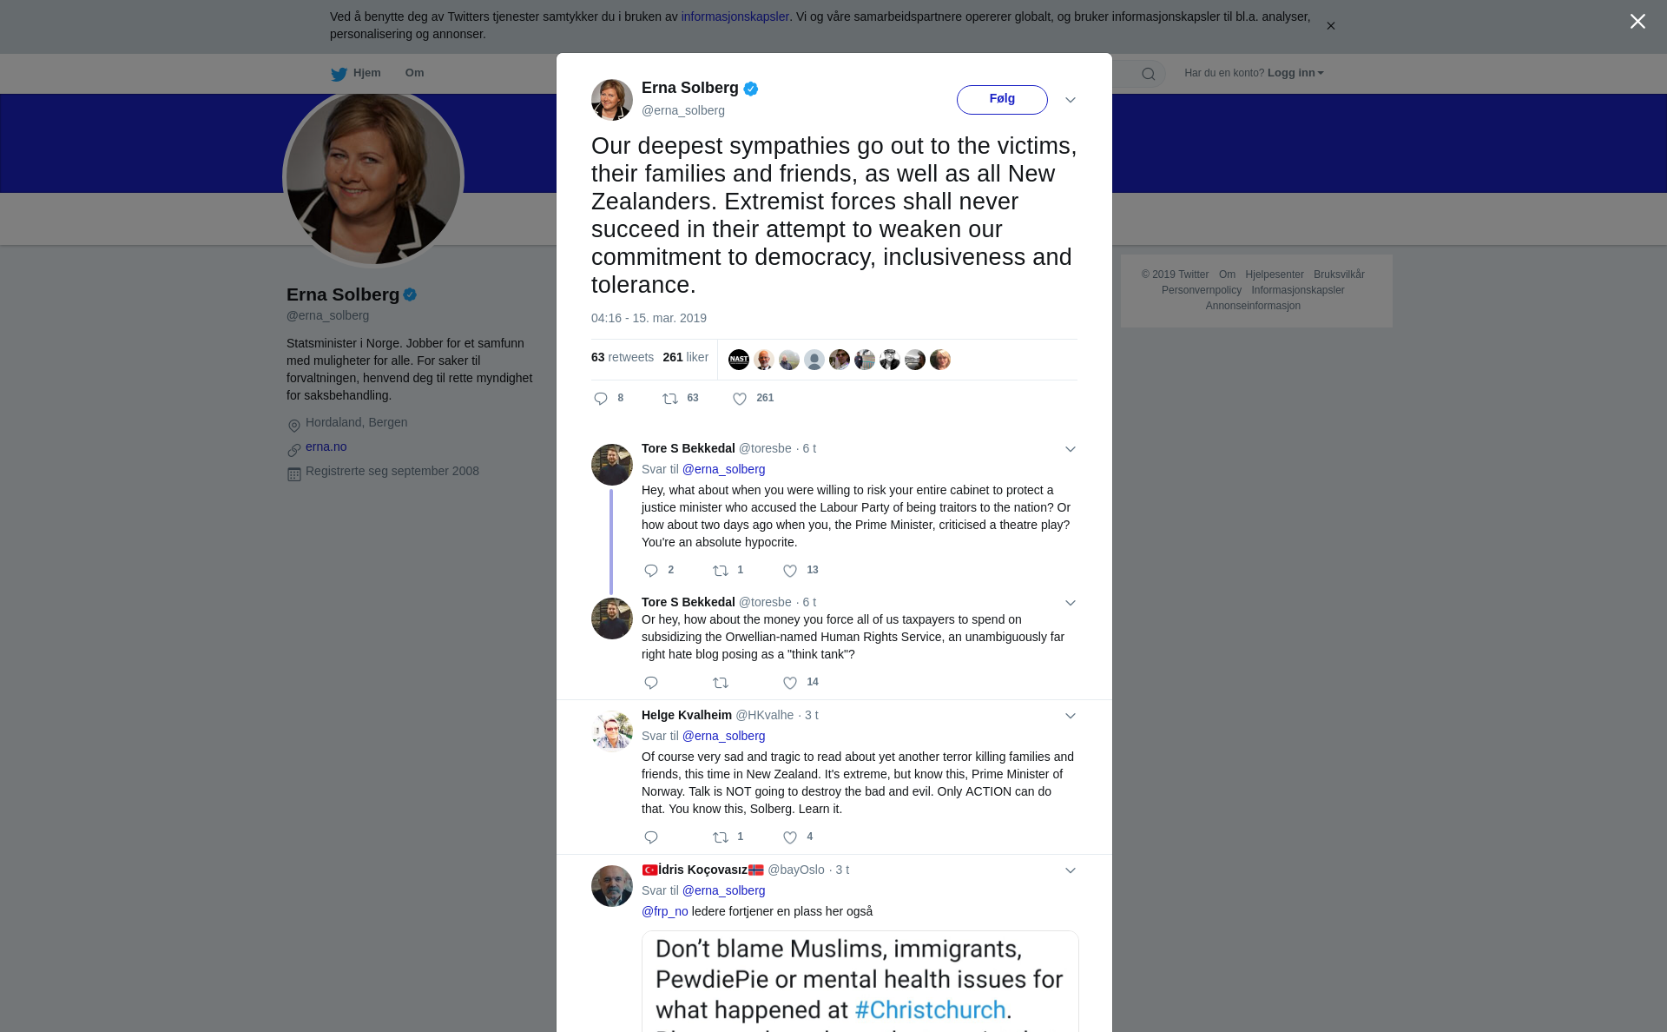The height and width of the screenshot is (1032, 1667).
Task: Expand options for İdris Koçovasız's tweet
Action: point(1071,870)
